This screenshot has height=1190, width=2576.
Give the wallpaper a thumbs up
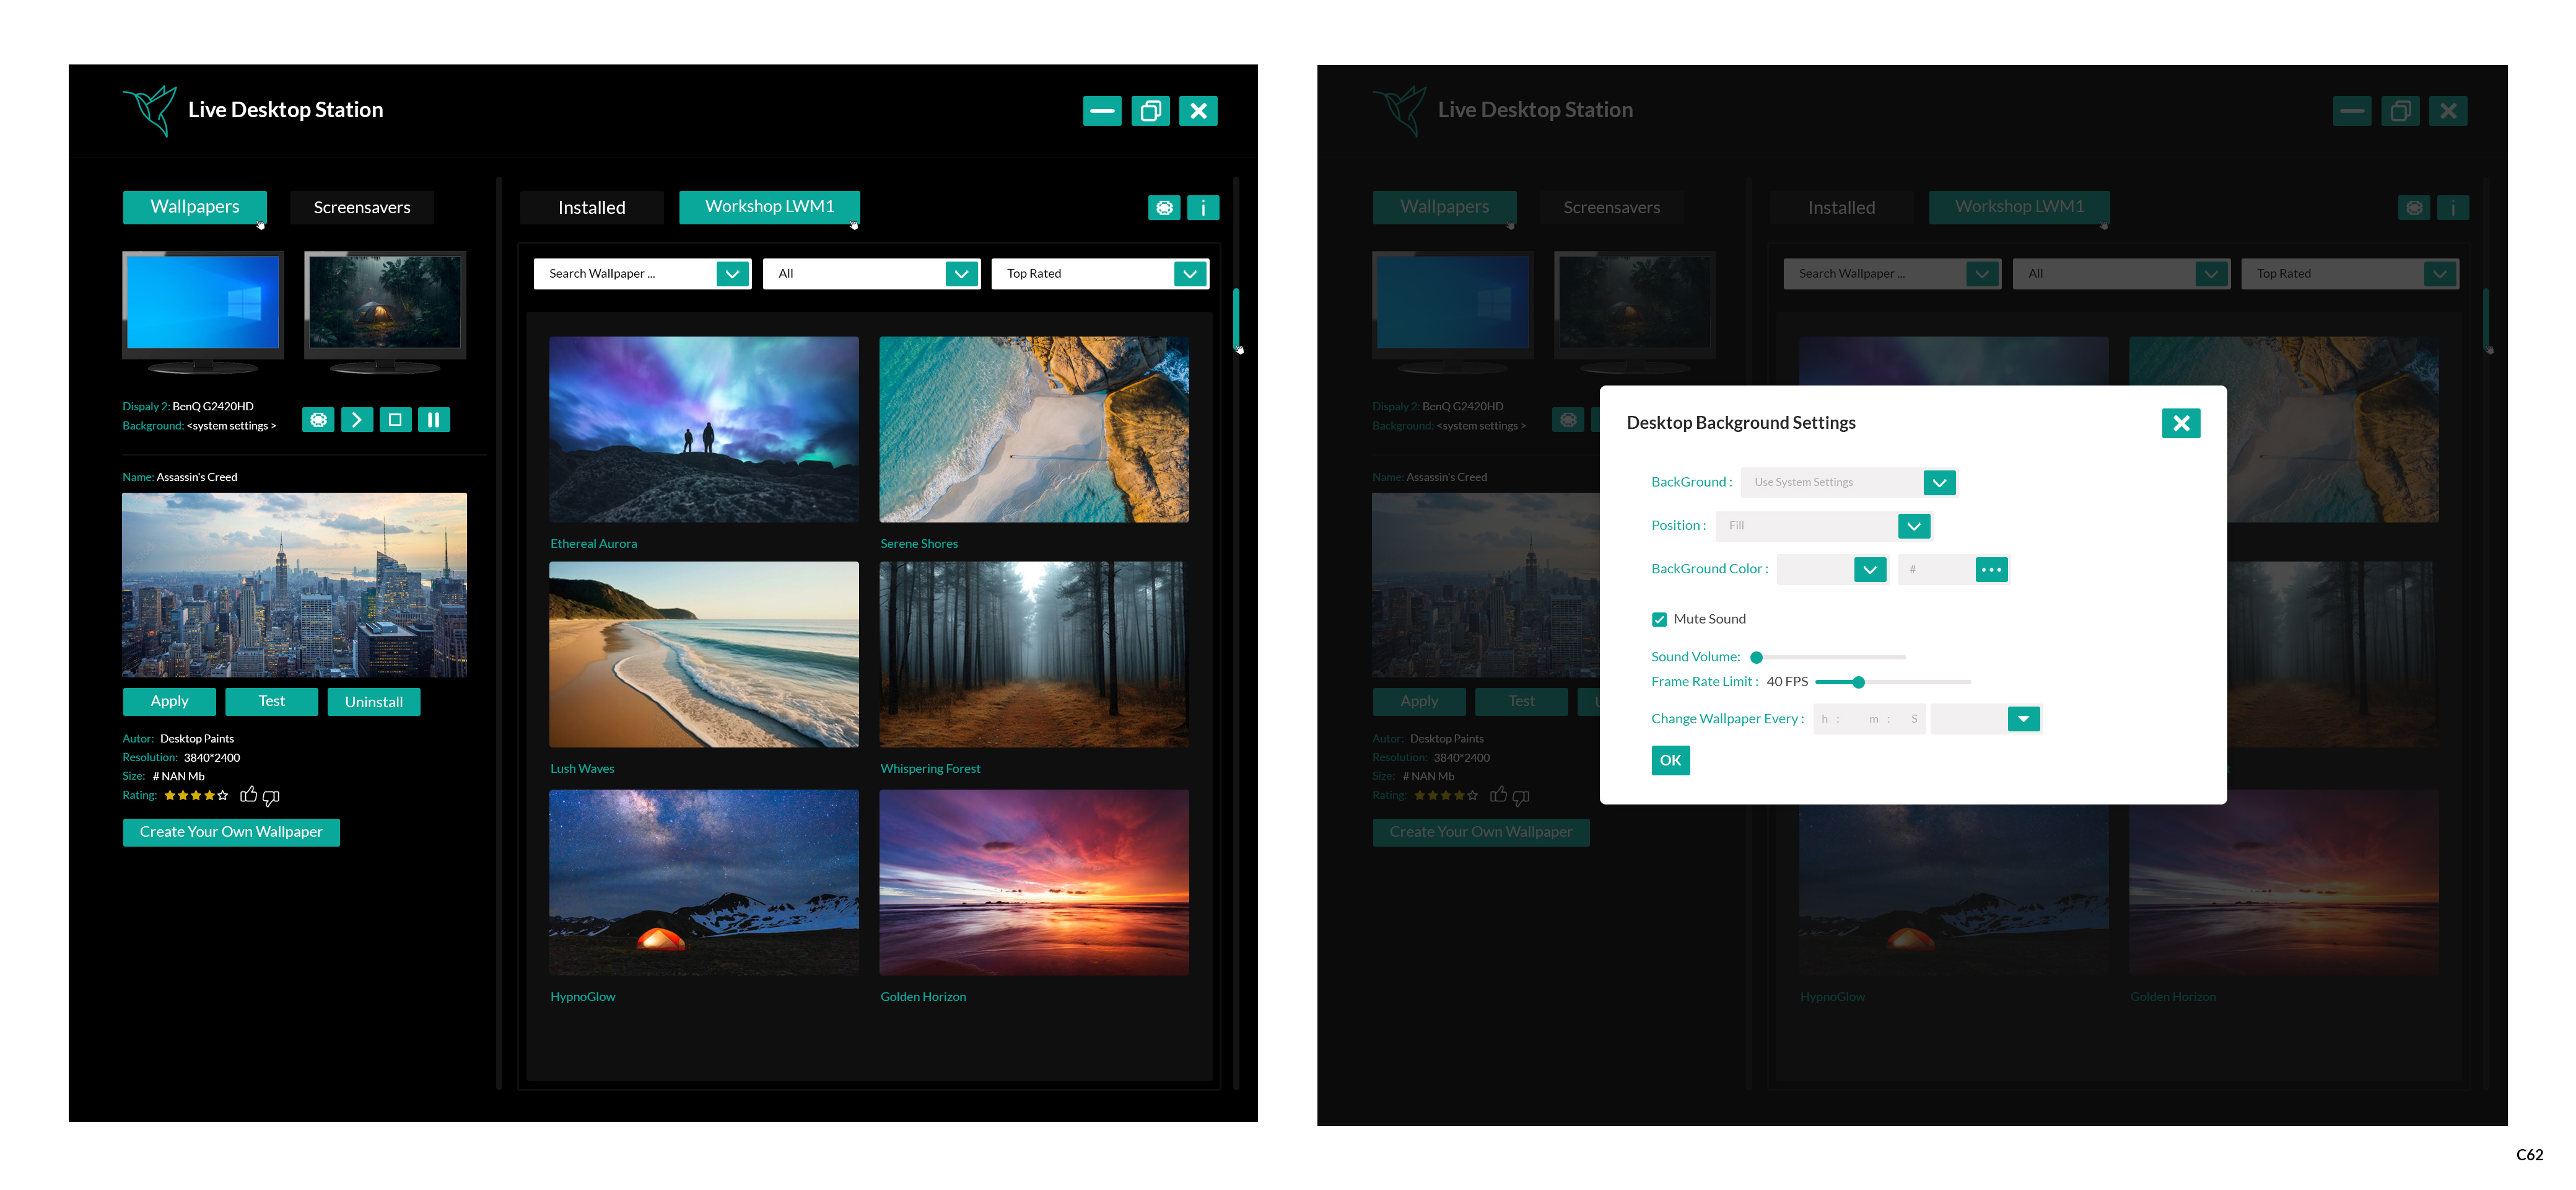(x=248, y=795)
